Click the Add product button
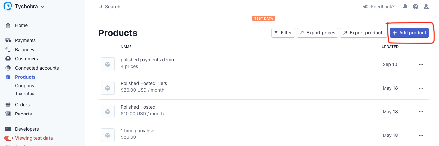Viewport: 439px width, 146px height. 409,33
